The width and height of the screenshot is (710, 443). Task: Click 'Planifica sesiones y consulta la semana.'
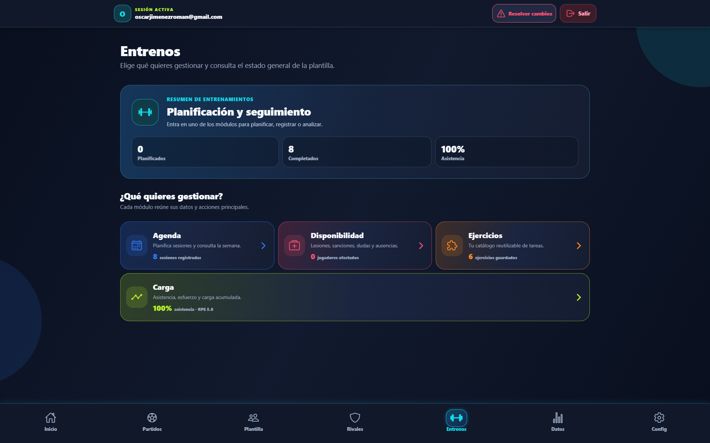pyautogui.click(x=197, y=246)
